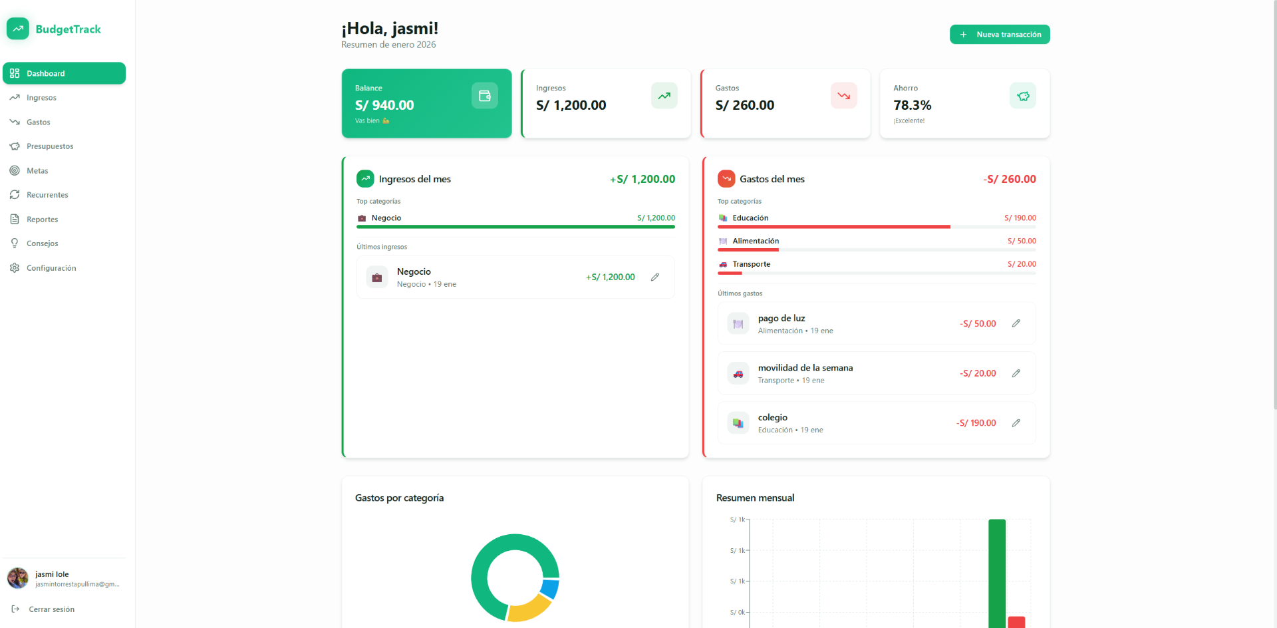Image resolution: width=1277 pixels, height=628 pixels.
Task: Open the Configuración gear icon
Action: (x=15, y=267)
